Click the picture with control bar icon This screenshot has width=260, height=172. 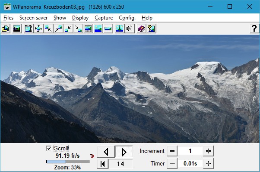88,29
